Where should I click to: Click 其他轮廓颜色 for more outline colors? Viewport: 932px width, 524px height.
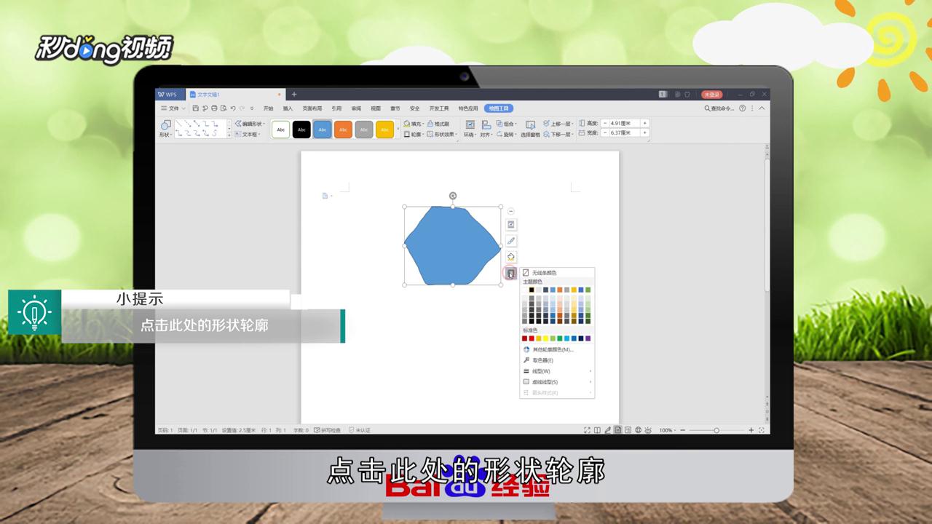pos(553,349)
